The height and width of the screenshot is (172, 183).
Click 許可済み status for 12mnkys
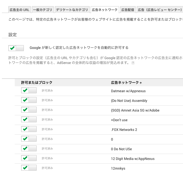coord(47,168)
